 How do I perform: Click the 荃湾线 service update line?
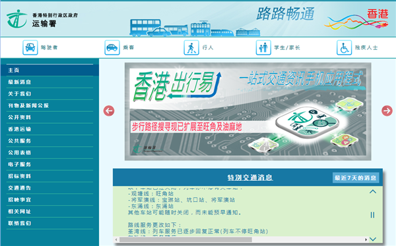(198, 231)
